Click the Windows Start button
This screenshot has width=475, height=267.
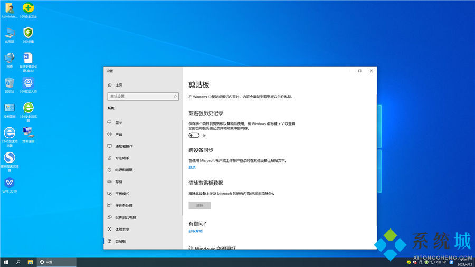[x=6, y=262]
